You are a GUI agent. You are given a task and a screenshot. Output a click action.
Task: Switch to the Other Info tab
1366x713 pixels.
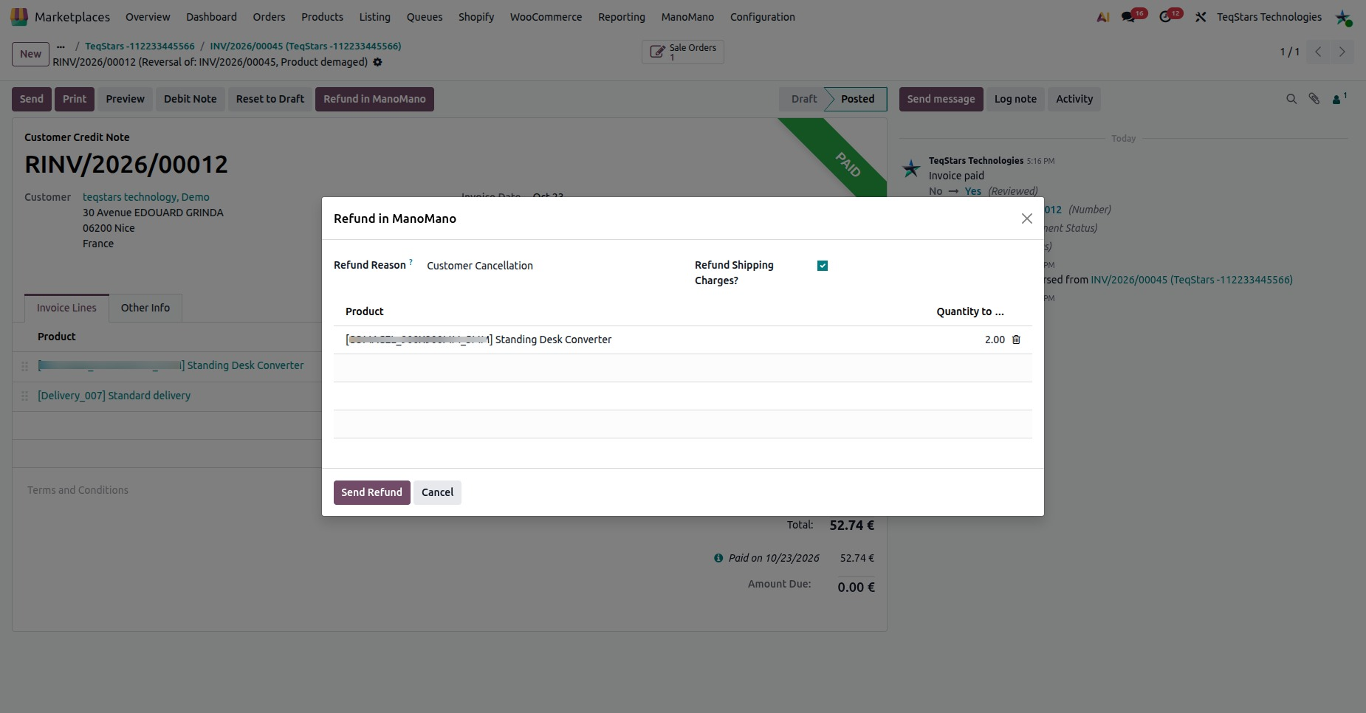(145, 308)
